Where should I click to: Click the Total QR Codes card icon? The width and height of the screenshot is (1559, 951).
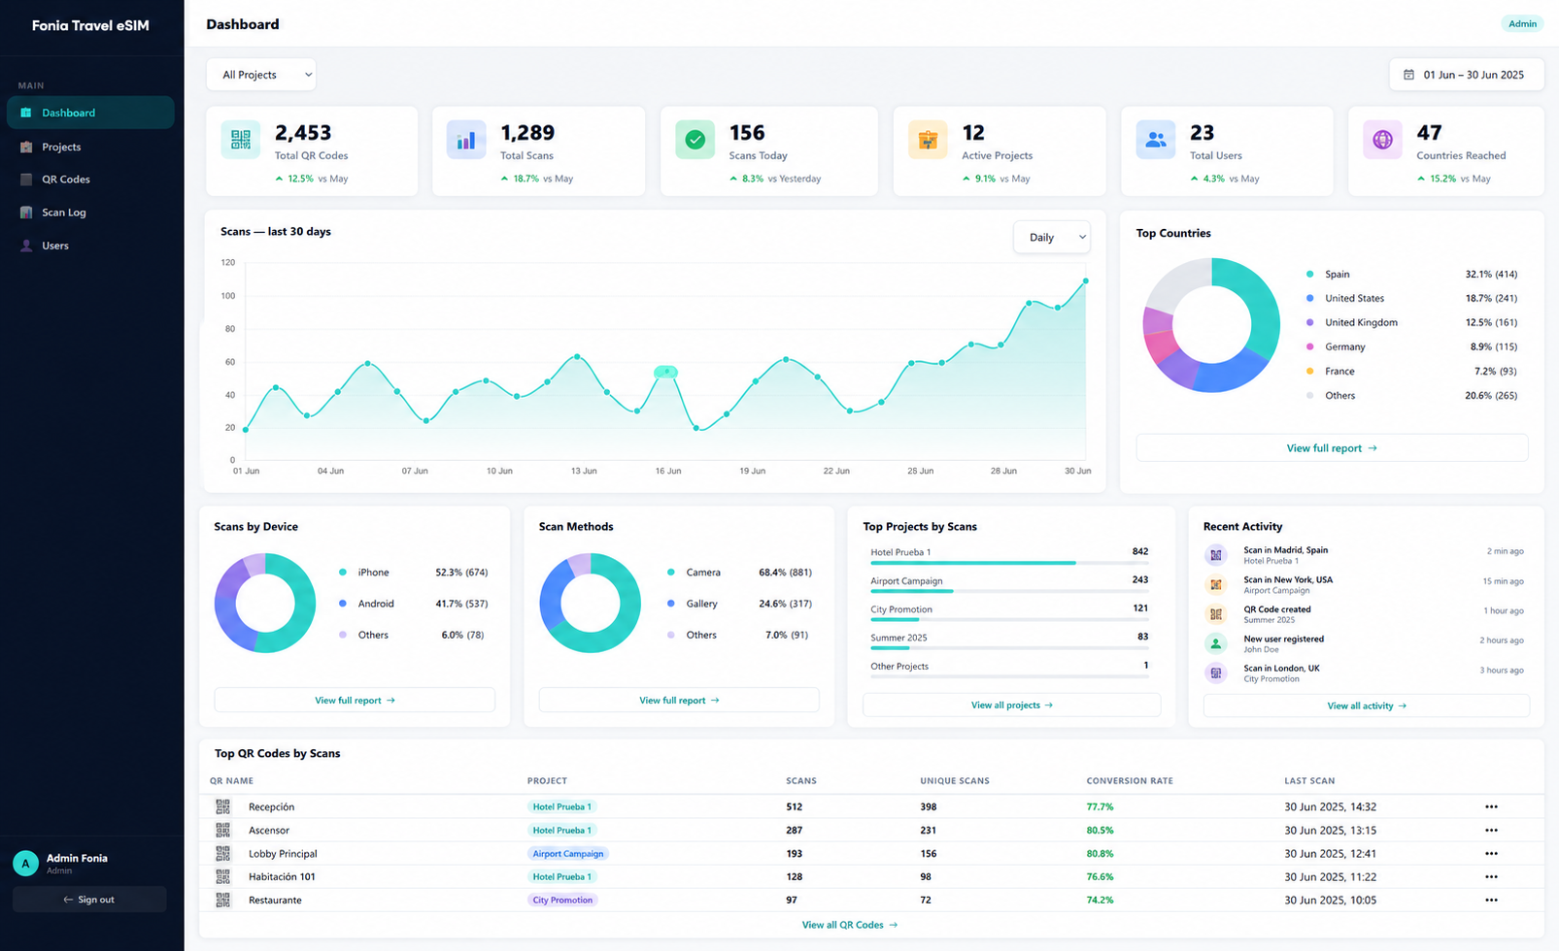click(240, 140)
